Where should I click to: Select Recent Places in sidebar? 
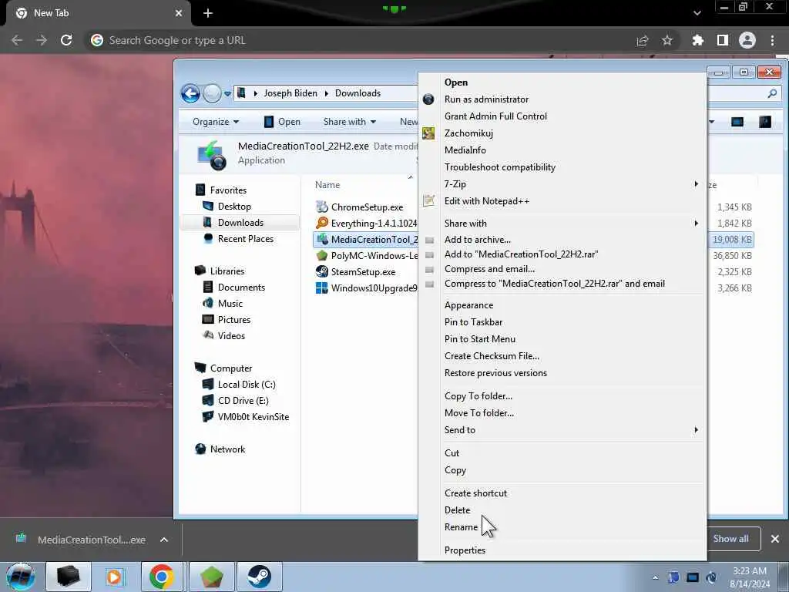click(246, 239)
